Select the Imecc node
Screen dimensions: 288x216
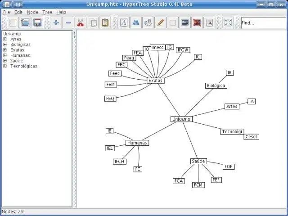pyautogui.click(x=157, y=47)
